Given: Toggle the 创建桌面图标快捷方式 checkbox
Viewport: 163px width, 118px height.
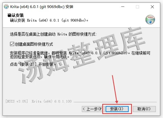Looking at the screenshot, I should click(12, 44).
